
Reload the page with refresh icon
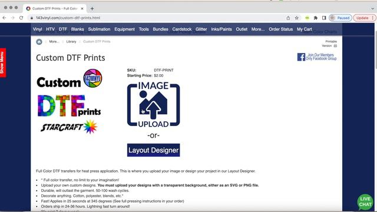tap(21, 18)
